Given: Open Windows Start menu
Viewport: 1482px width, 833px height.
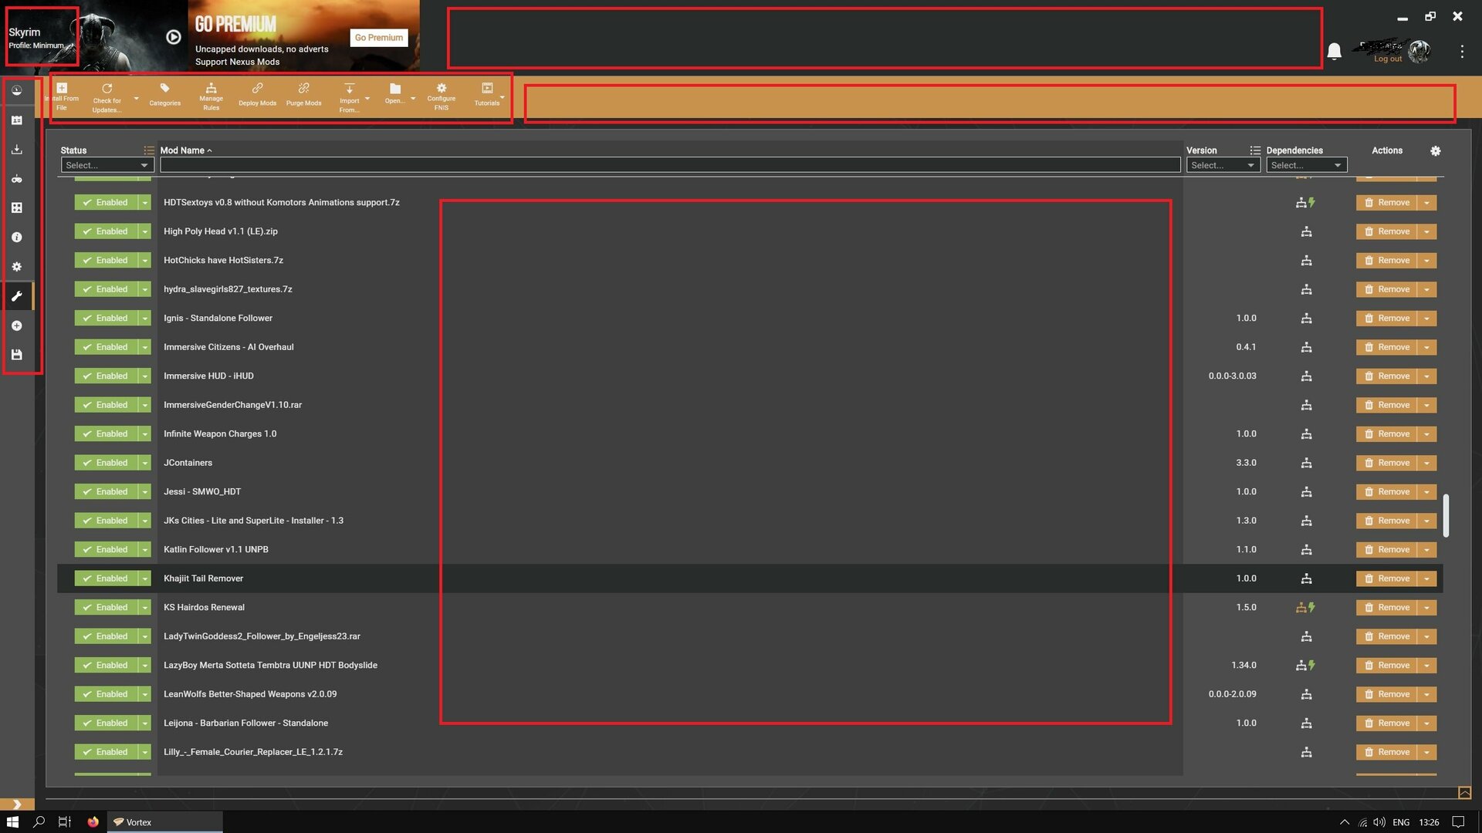Looking at the screenshot, I should click(12, 822).
